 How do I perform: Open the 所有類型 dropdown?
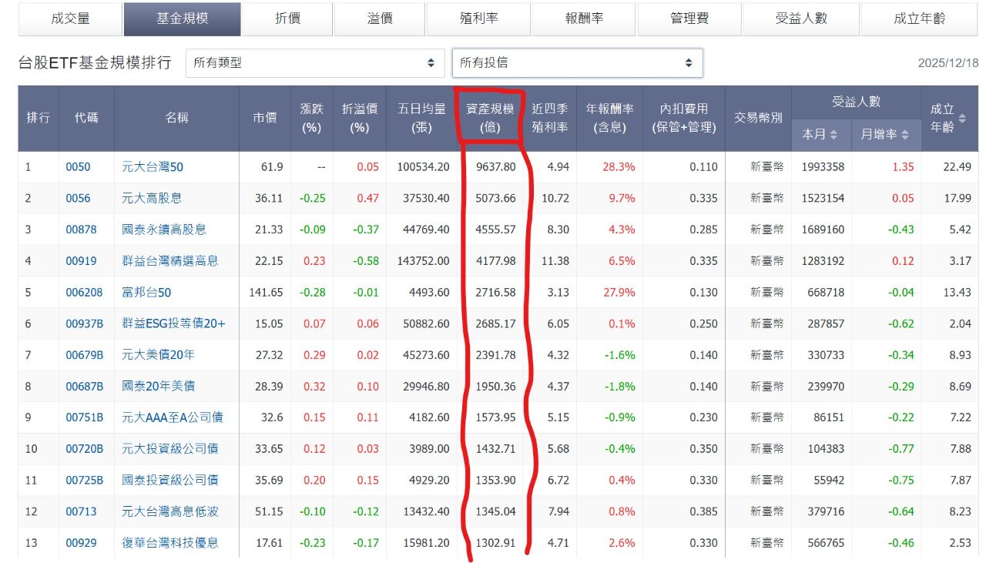coord(315,63)
